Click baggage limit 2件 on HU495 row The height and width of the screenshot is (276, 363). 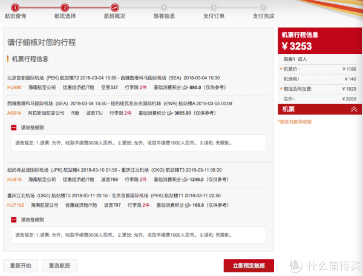pyautogui.click(x=143, y=87)
